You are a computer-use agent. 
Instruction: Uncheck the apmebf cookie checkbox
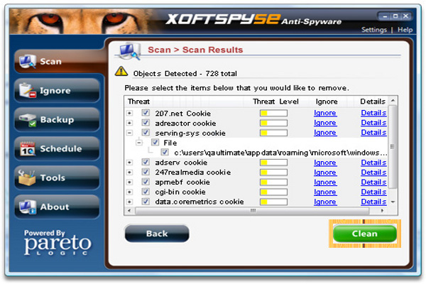pos(146,182)
